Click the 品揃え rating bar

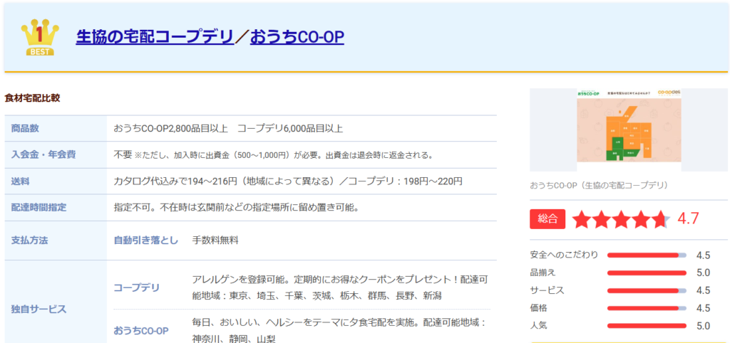646,273
